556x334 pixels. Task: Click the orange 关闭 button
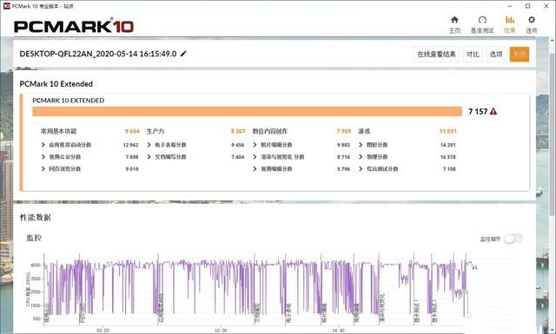click(520, 54)
